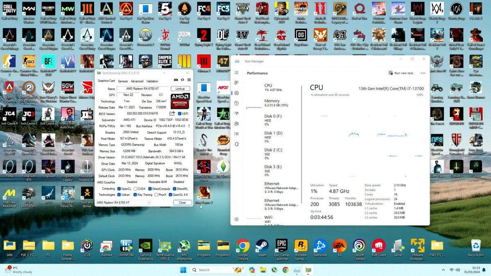Image resolution: width=491 pixels, height=276 pixels.
Task: Click Run new task in Task Manager
Action: click(401, 73)
